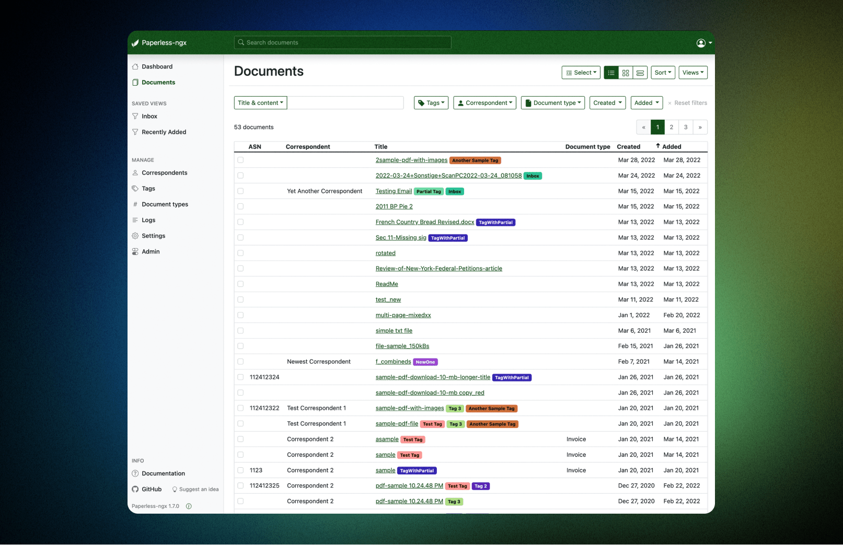This screenshot has height=545, width=843.
Task: Open the user account icon menu
Action: 704,43
